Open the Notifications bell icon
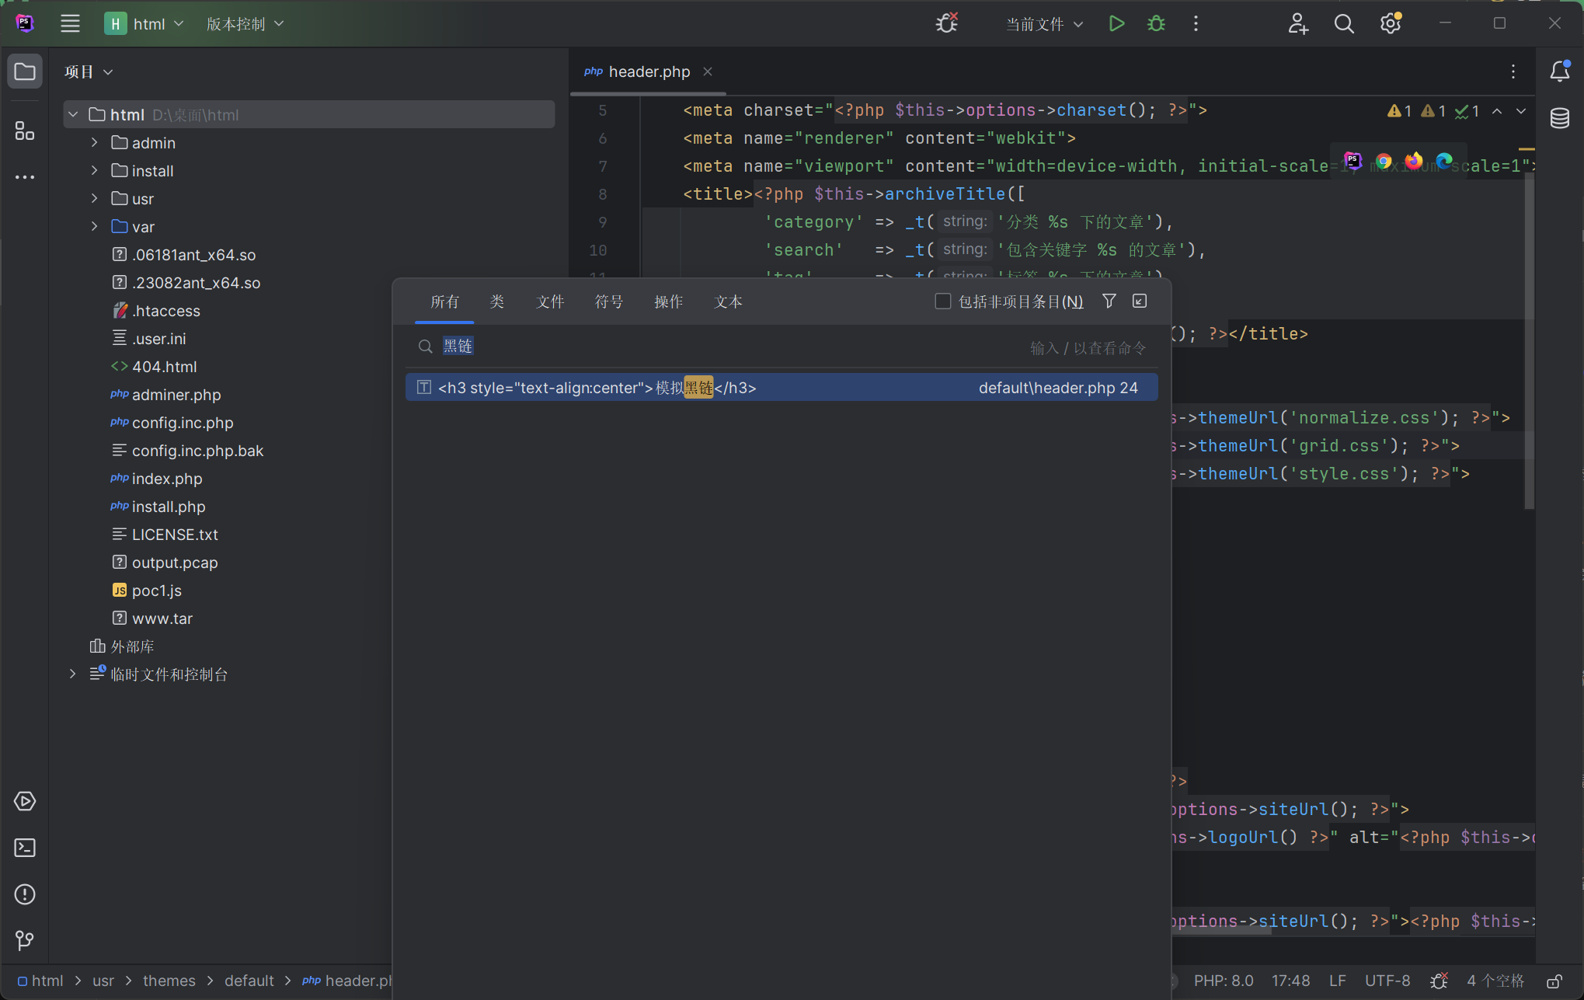 pyautogui.click(x=1559, y=71)
